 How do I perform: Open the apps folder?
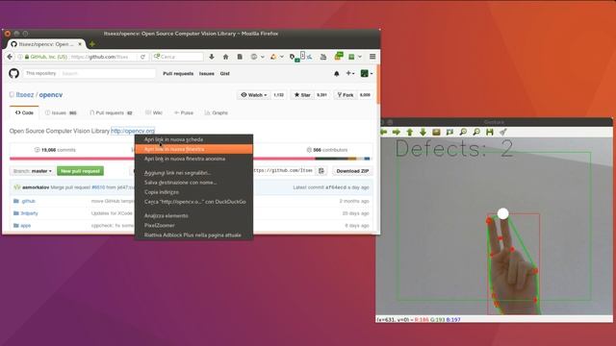26,226
